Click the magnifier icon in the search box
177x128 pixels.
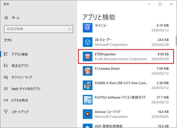click(70, 29)
